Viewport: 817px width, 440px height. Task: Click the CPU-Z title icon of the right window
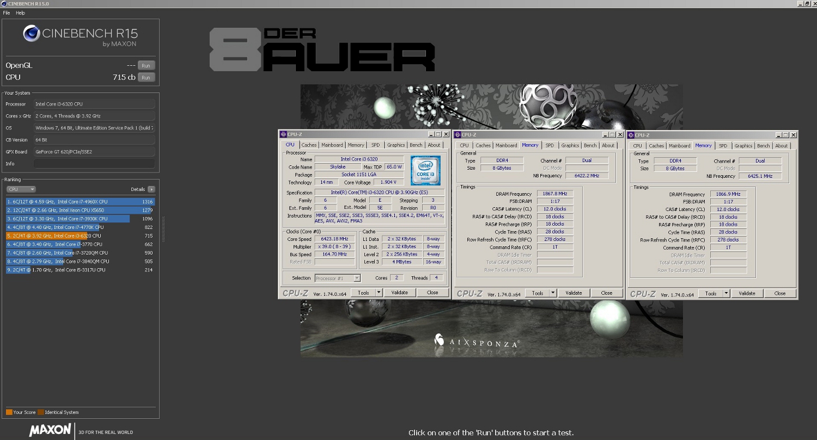pos(631,135)
